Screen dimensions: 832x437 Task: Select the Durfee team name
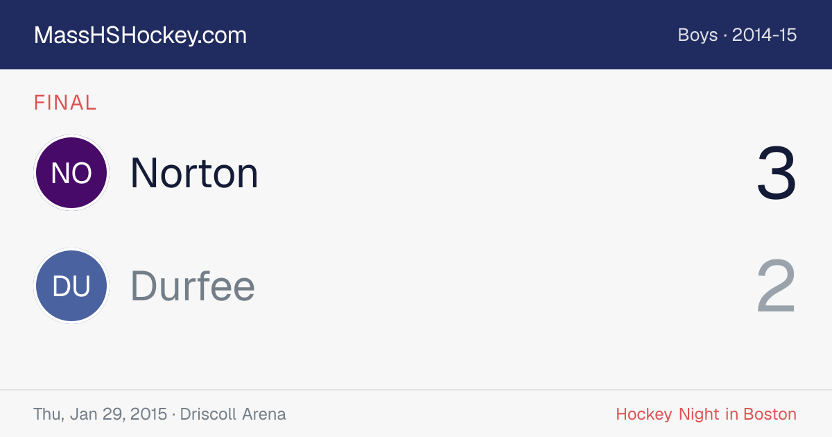click(193, 286)
